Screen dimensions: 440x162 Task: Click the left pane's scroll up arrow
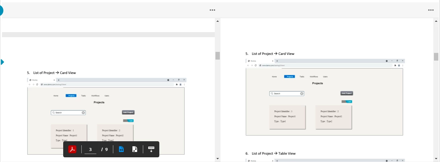pos(217,21)
